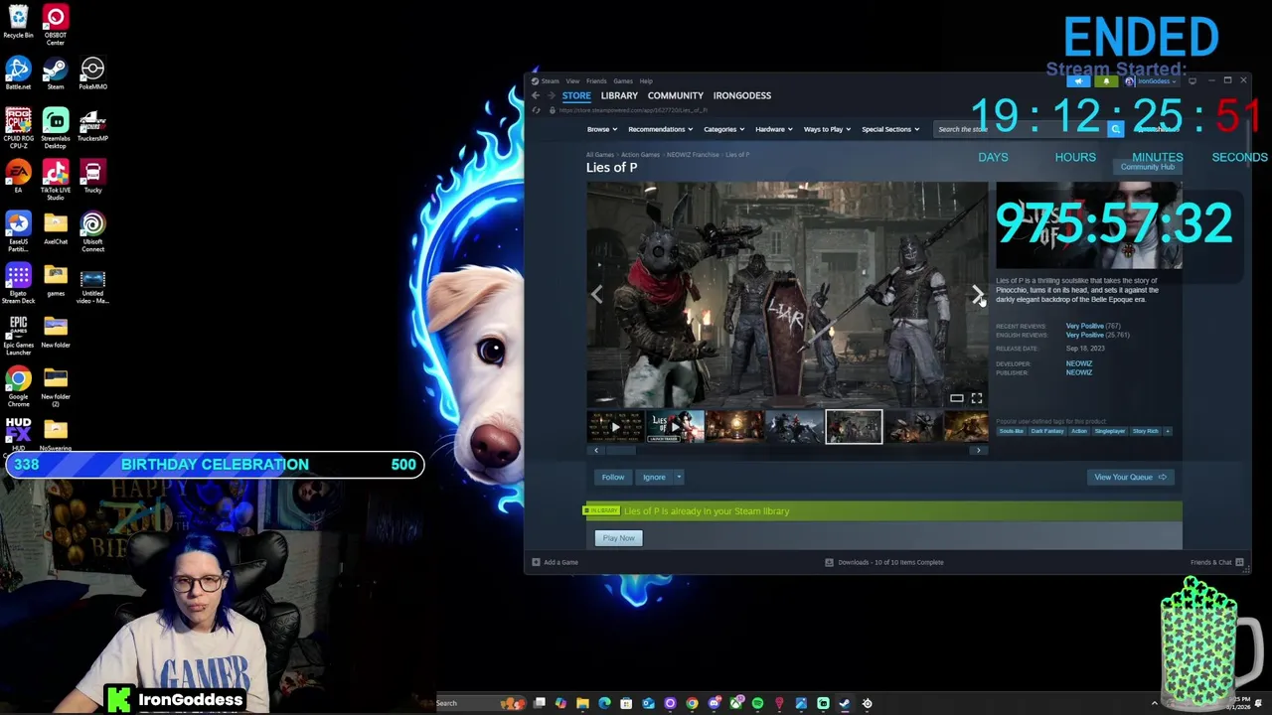Open the Souls-like tag
The width and height of the screenshot is (1272, 715).
click(x=1011, y=431)
